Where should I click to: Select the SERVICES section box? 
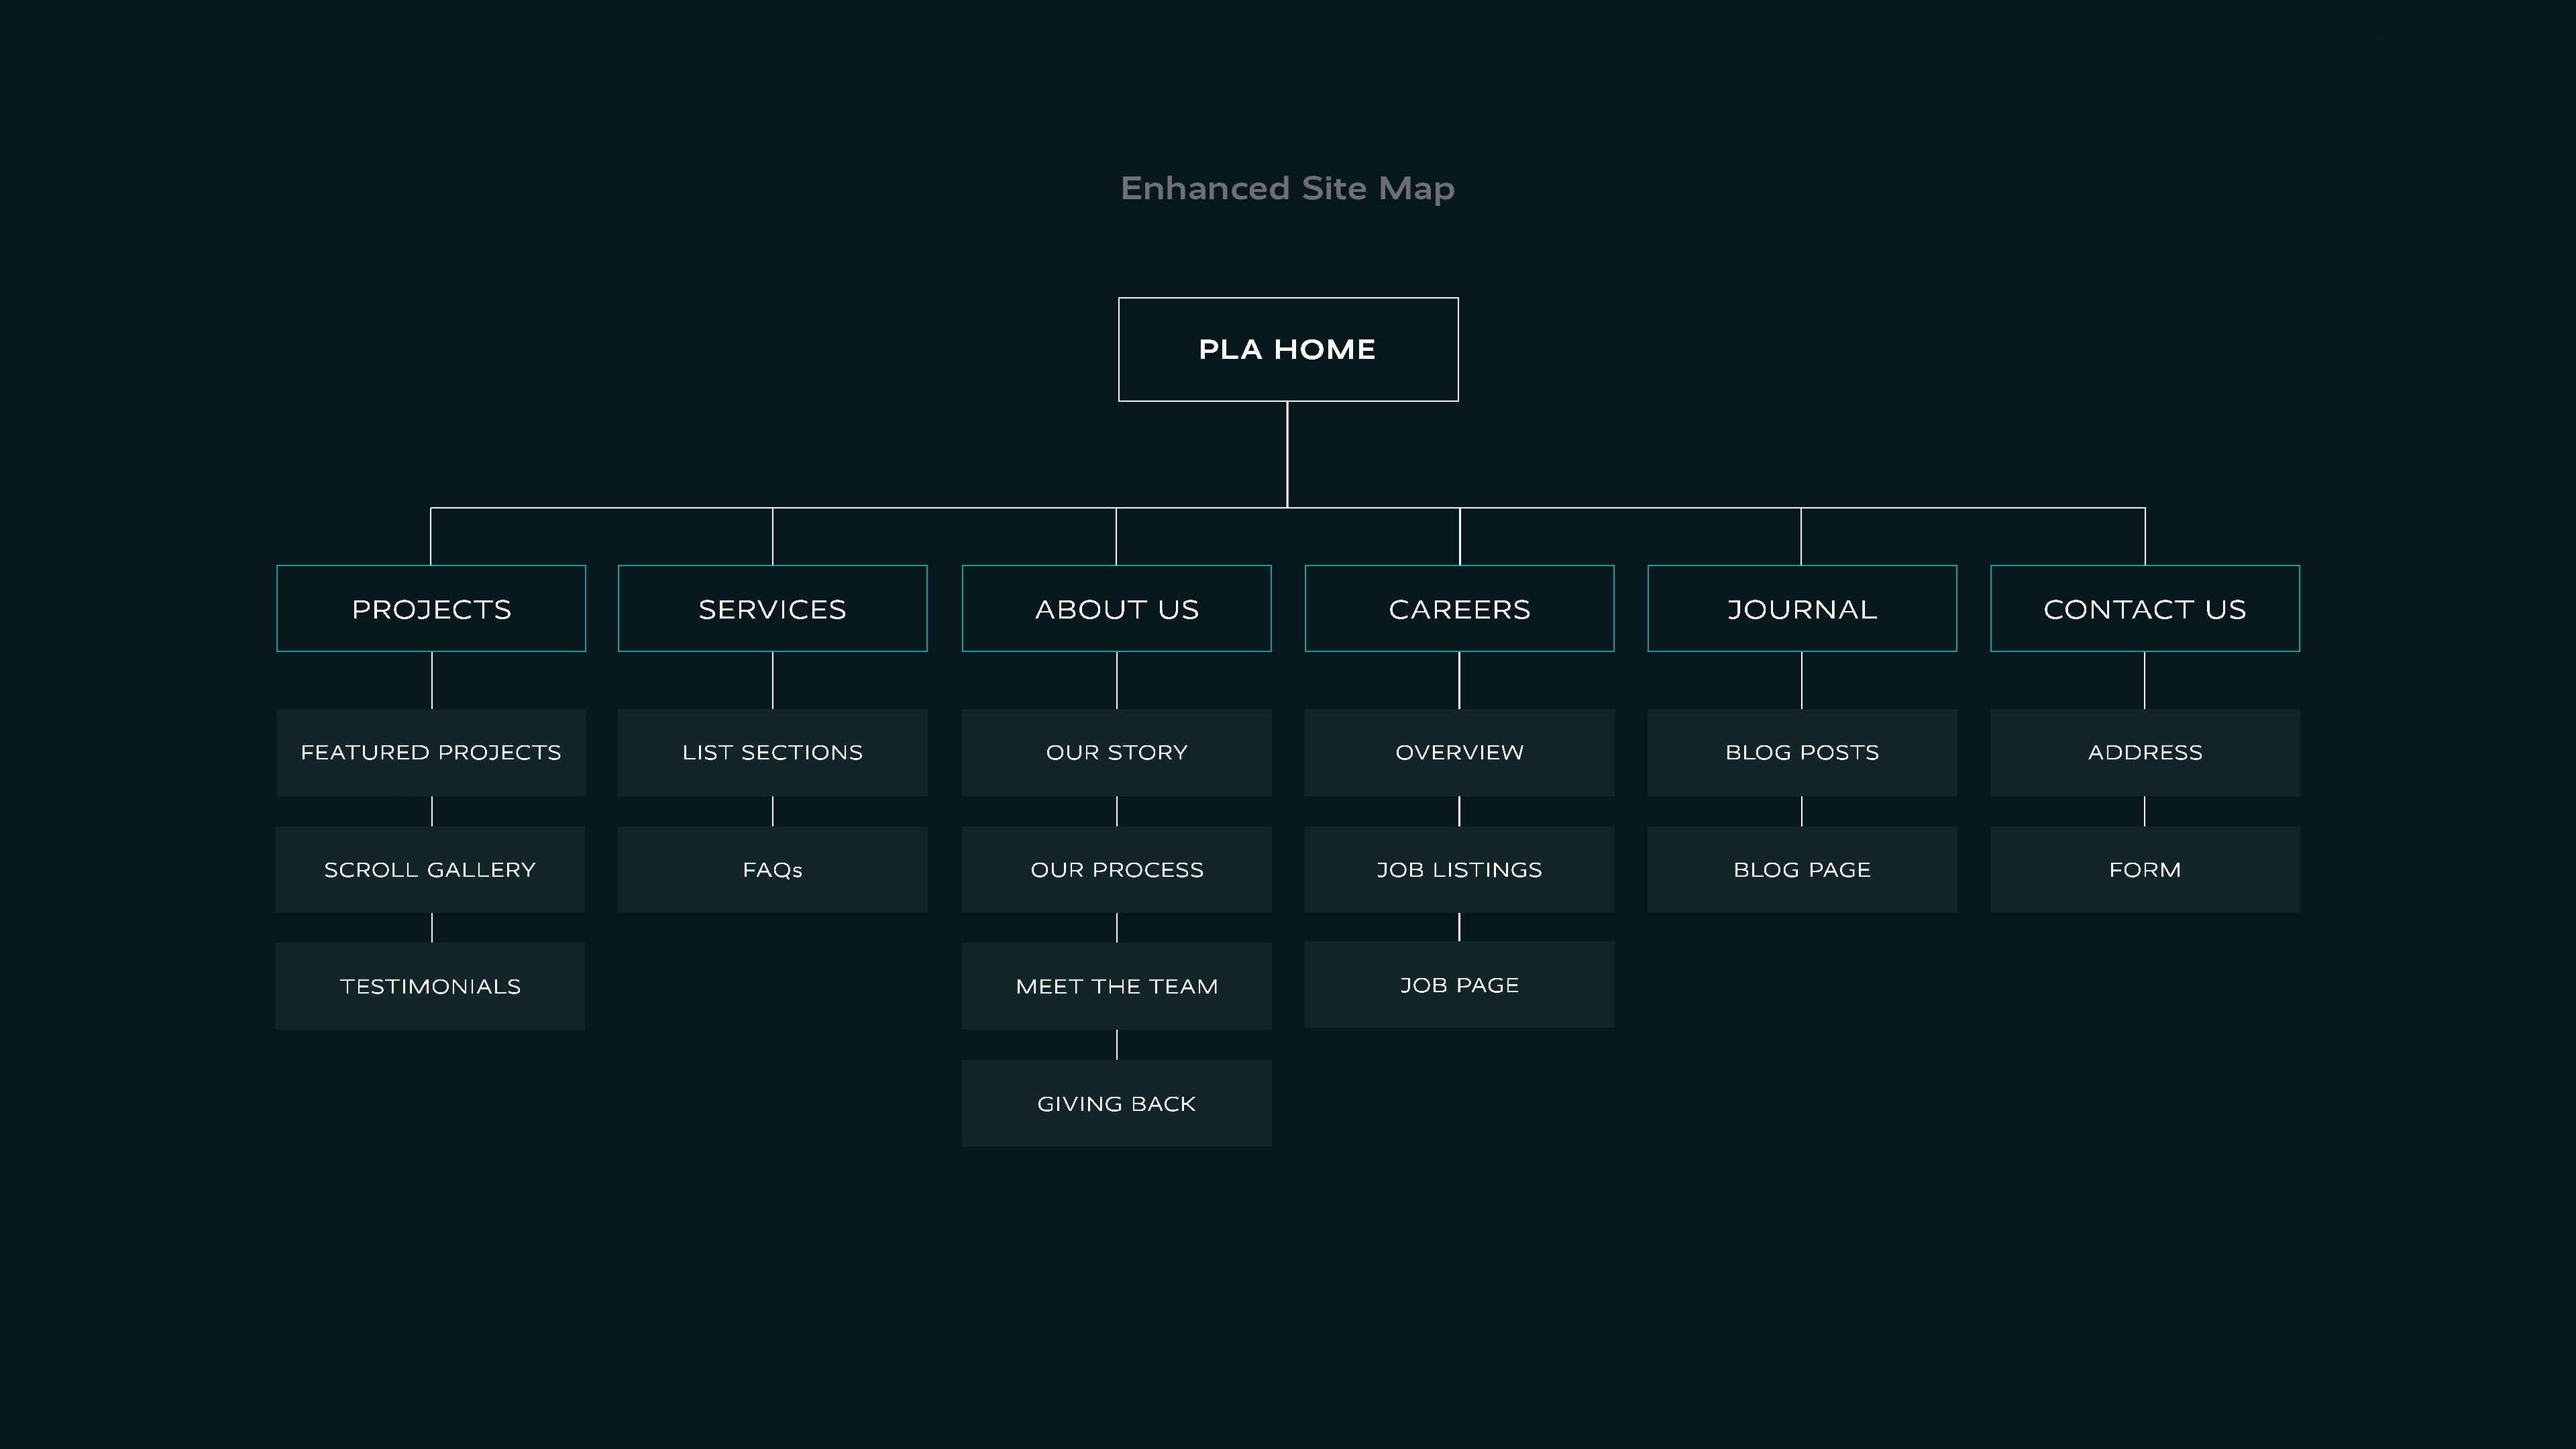pos(772,609)
